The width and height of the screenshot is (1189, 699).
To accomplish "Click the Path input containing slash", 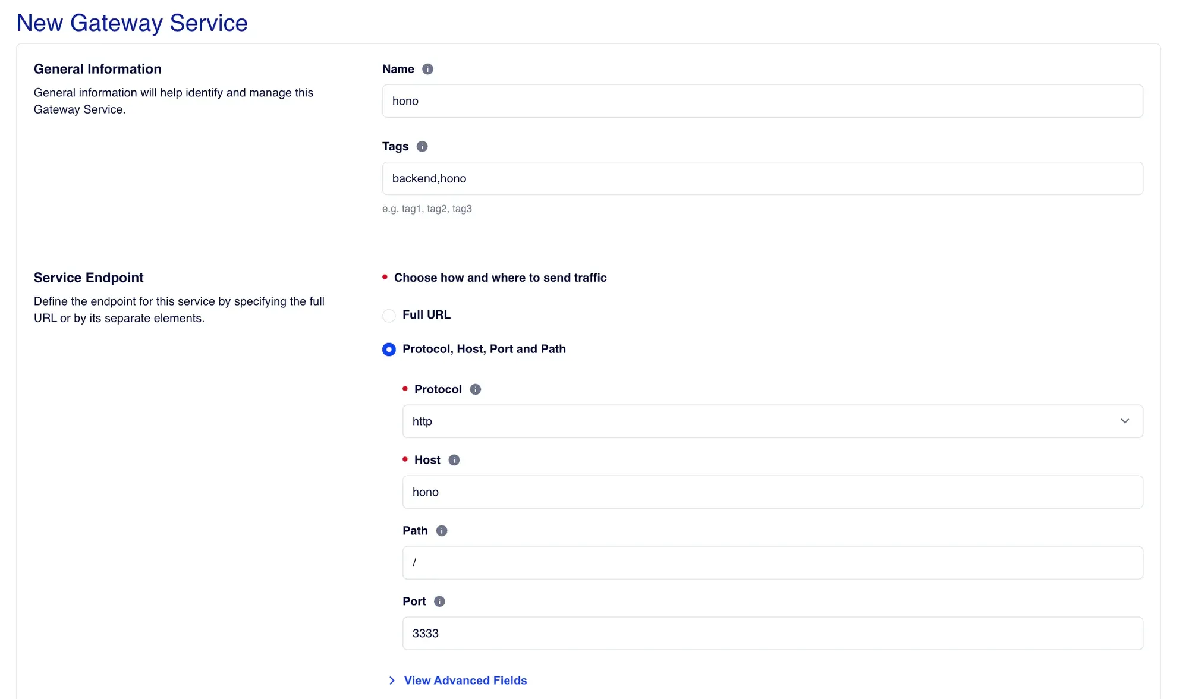I will coord(772,563).
